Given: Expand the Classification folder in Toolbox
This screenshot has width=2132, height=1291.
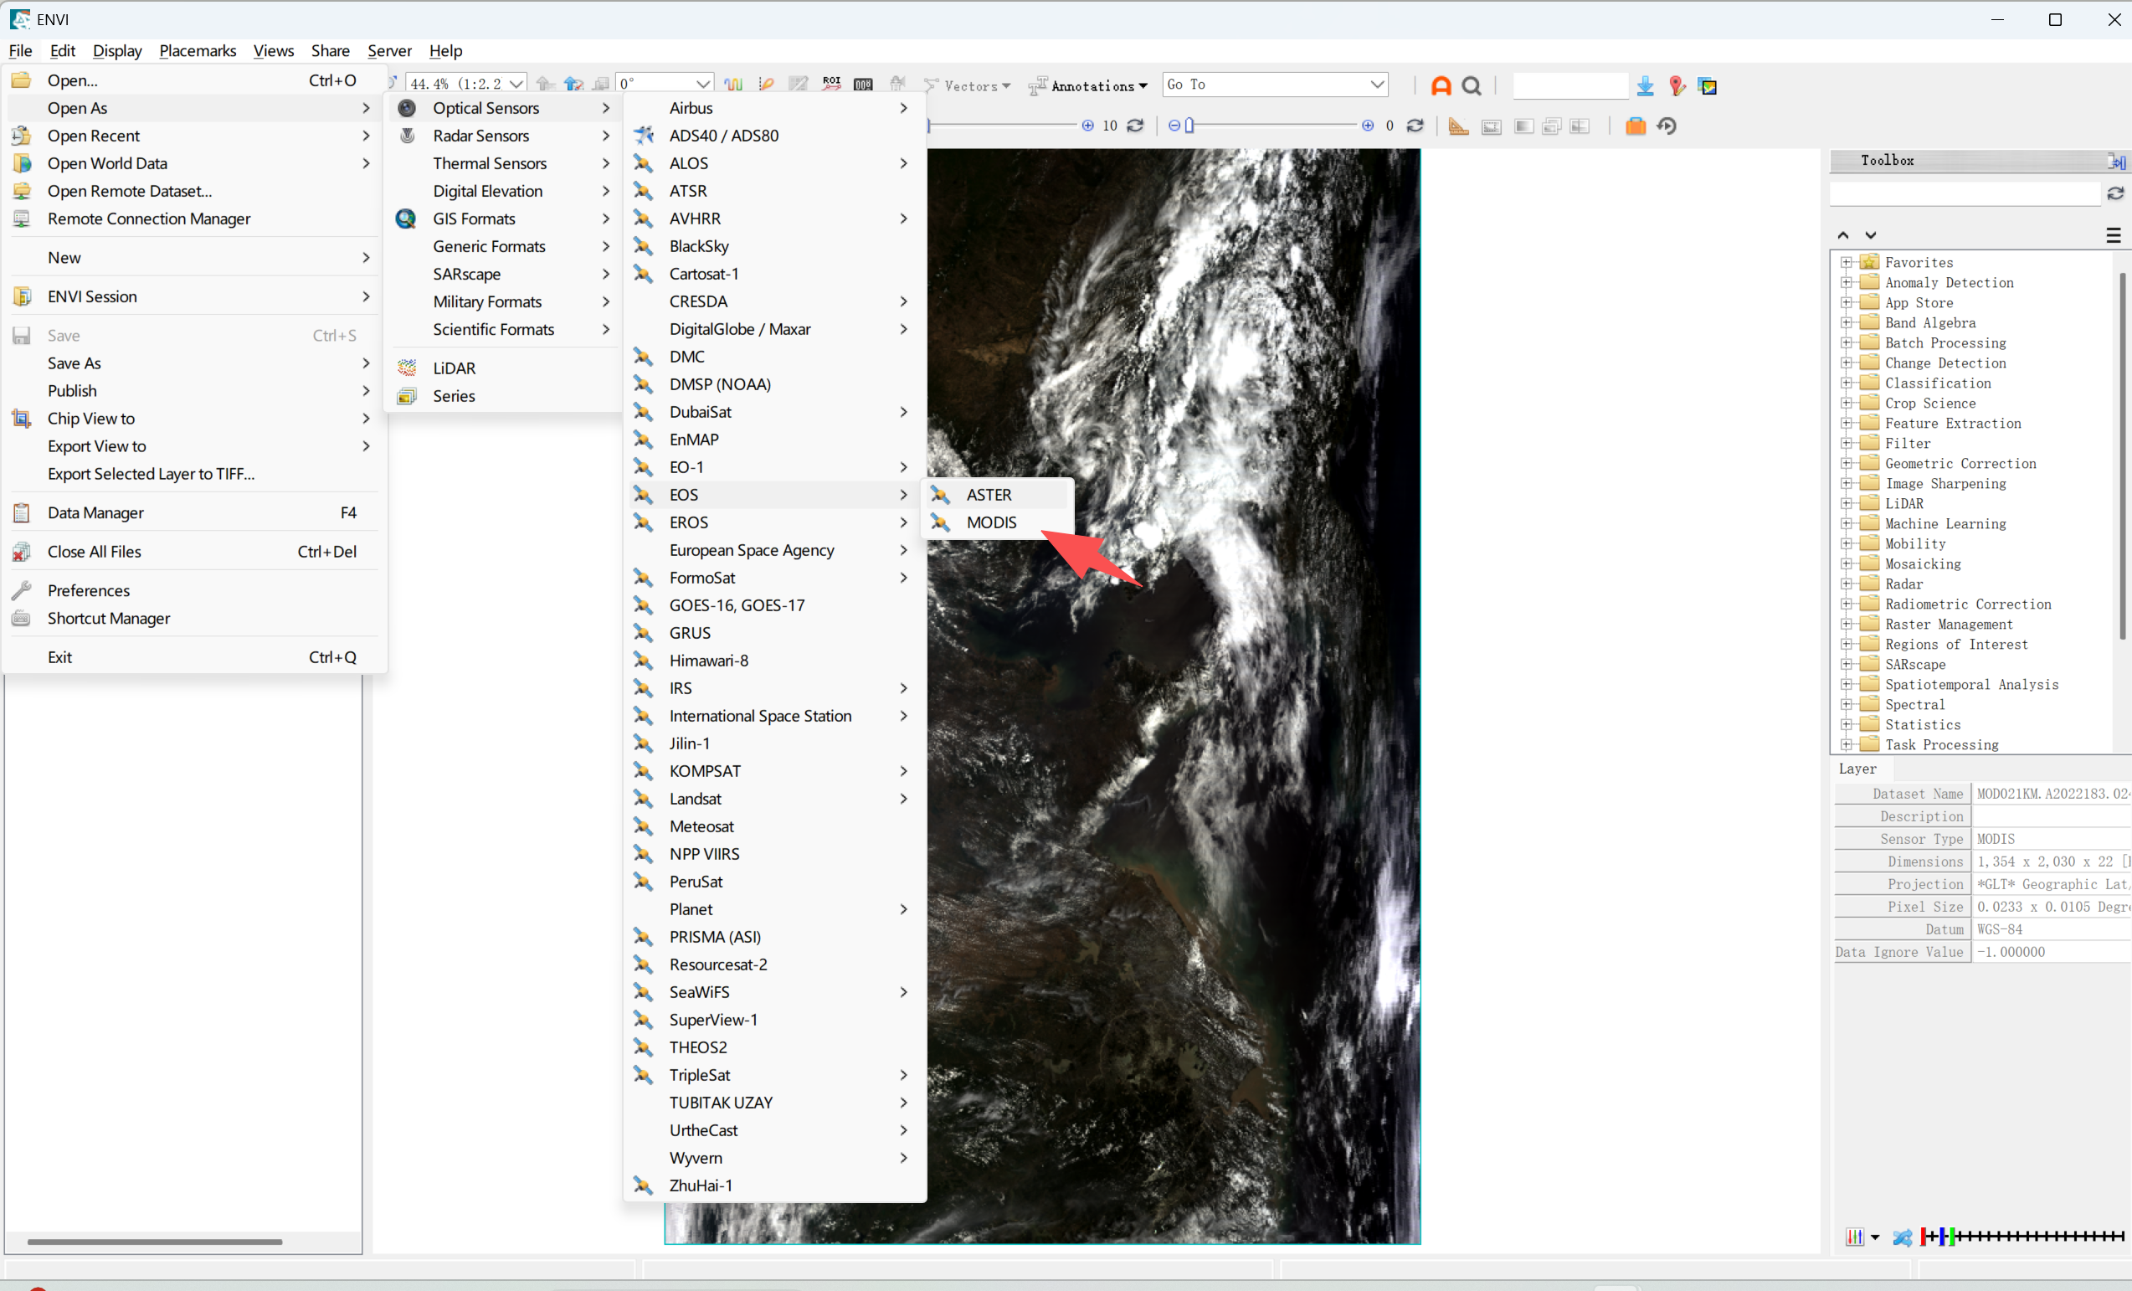Looking at the screenshot, I should 1846,383.
